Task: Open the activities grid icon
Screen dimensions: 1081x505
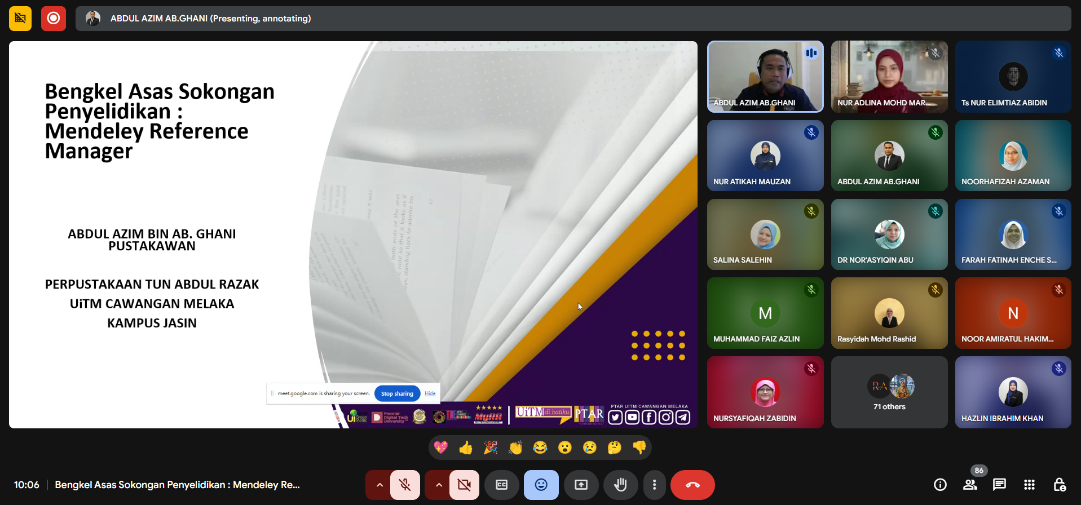Action: pyautogui.click(x=1029, y=485)
